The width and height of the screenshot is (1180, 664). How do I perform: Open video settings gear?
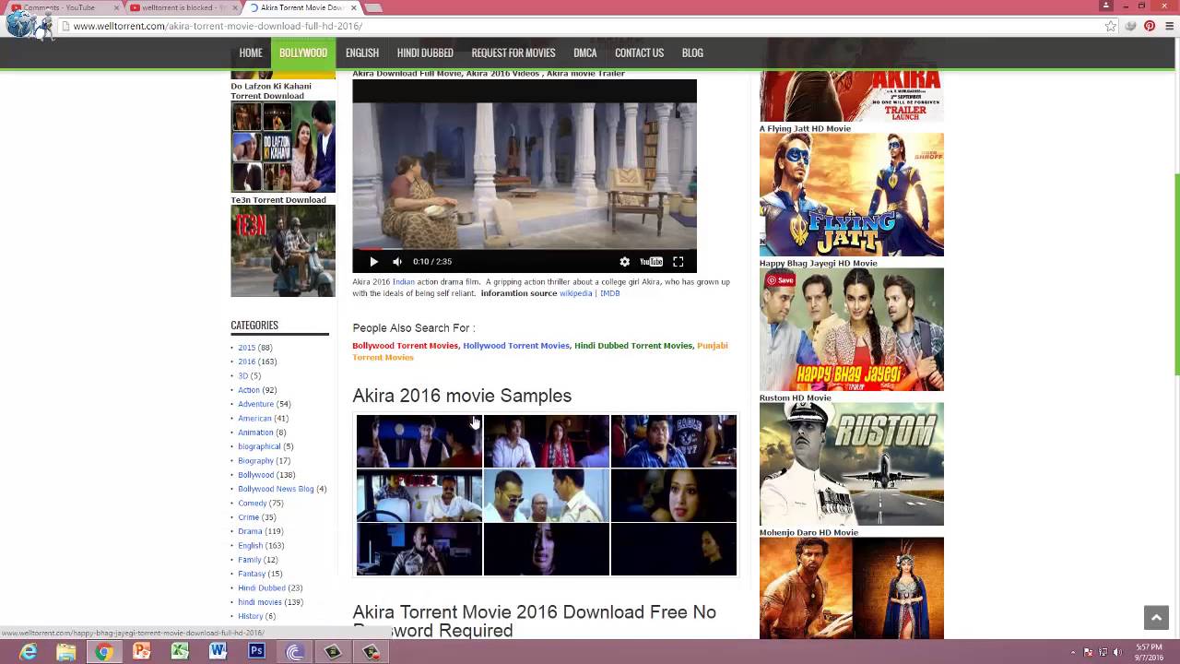pyautogui.click(x=624, y=262)
